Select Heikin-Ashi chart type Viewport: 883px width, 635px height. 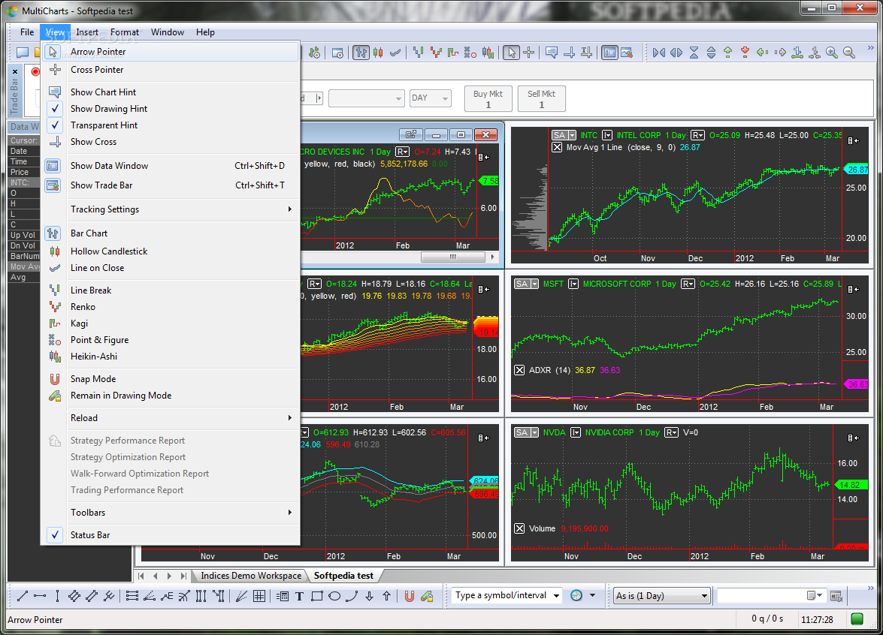point(170,356)
